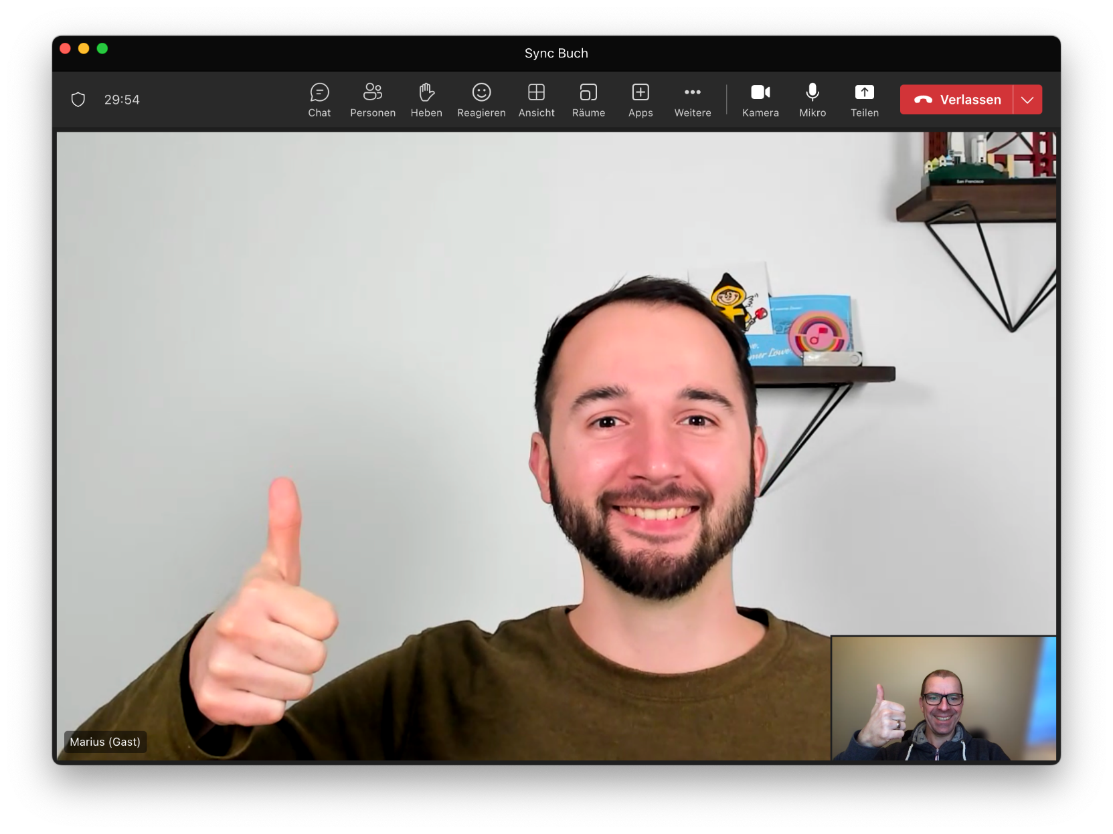Image resolution: width=1113 pixels, height=834 pixels.
Task: Open Räume breakout rooms
Action: pos(588,100)
